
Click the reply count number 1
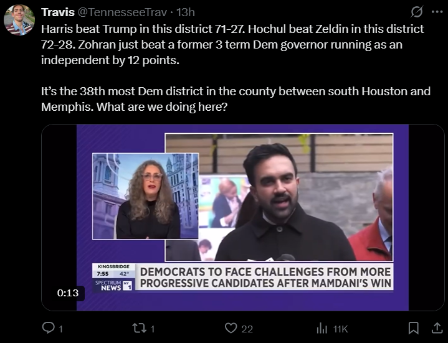coord(60,329)
